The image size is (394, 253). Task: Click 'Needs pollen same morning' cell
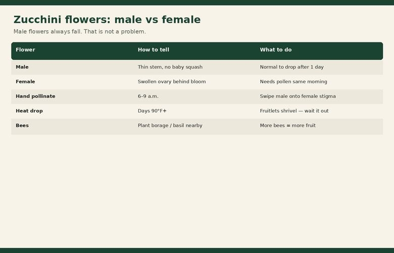tap(293, 82)
